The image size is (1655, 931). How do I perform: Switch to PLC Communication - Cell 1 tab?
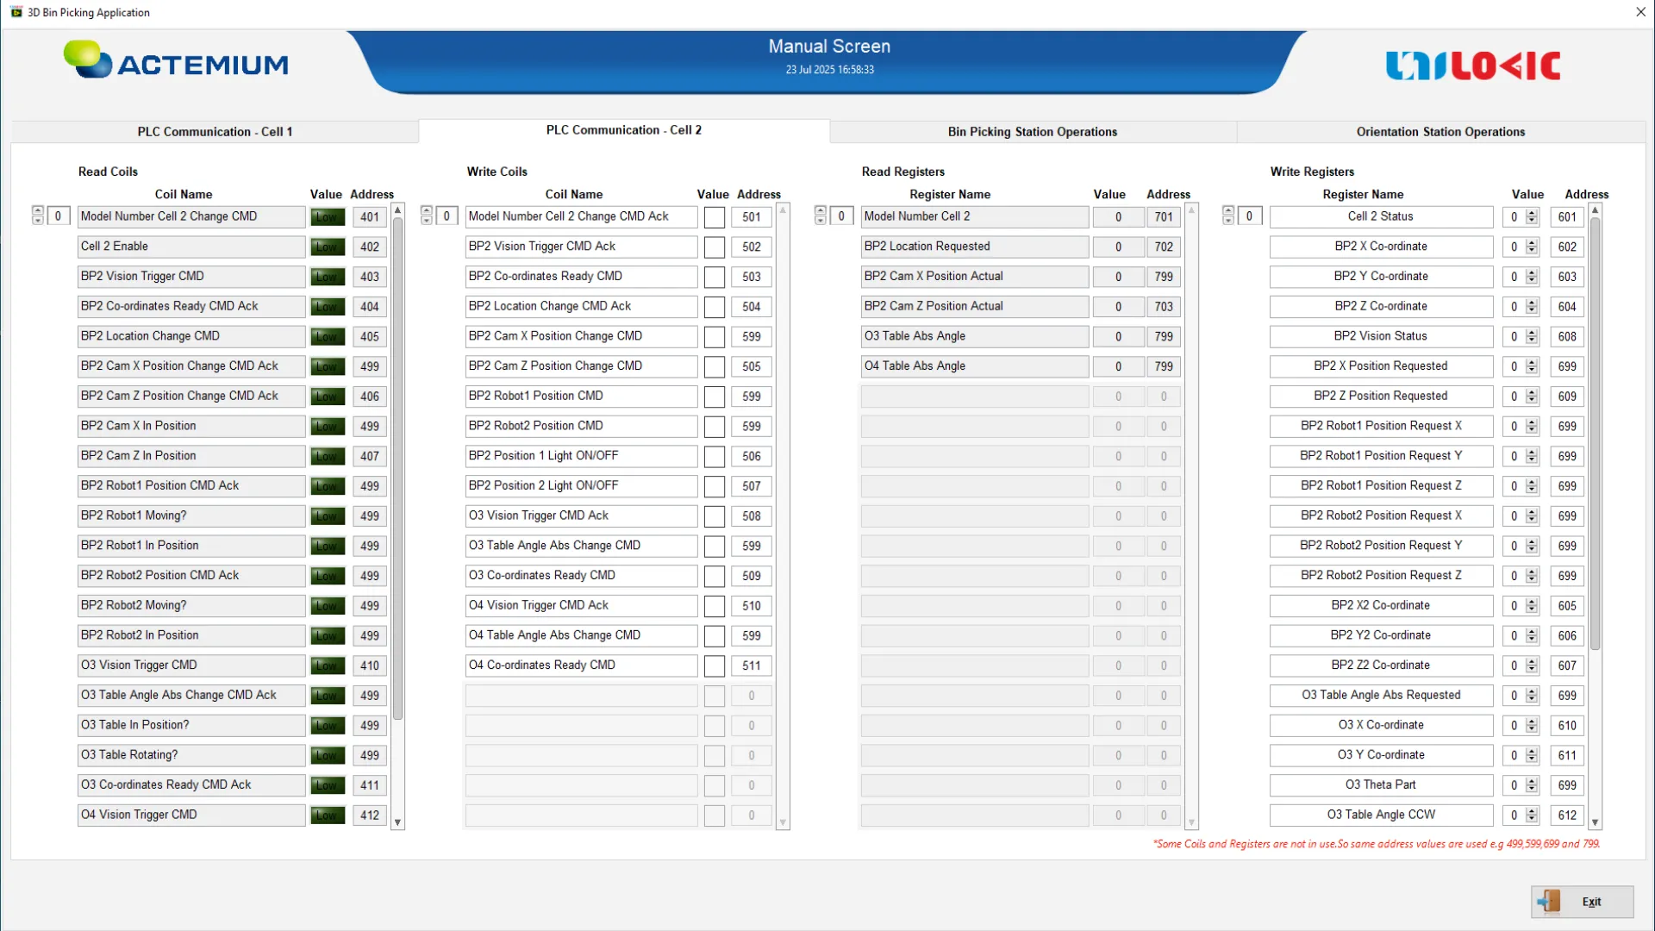click(x=215, y=132)
